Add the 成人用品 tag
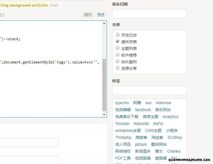This screenshot has width=213, height=164. (123, 144)
